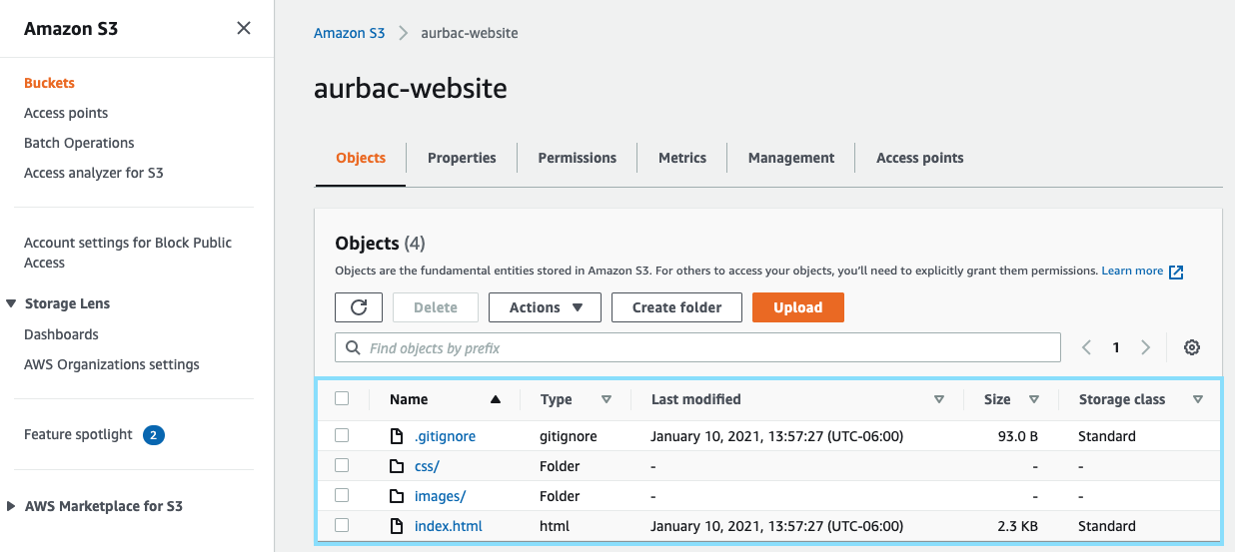Click the disabled Delete button
This screenshot has height=552, width=1235.
point(436,307)
